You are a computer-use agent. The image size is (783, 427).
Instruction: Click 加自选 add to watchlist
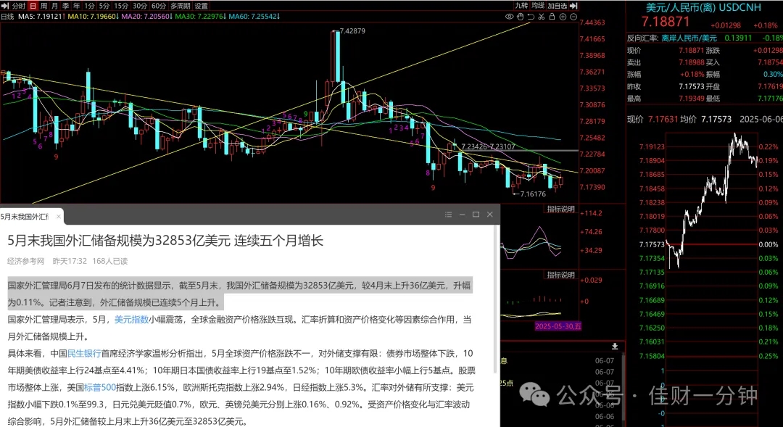(x=558, y=6)
